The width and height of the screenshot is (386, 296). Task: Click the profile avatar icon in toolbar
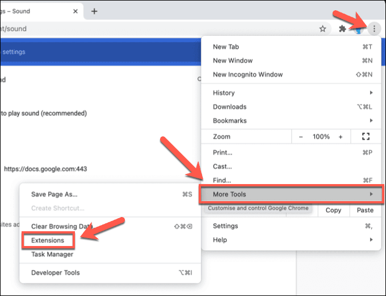(358, 29)
